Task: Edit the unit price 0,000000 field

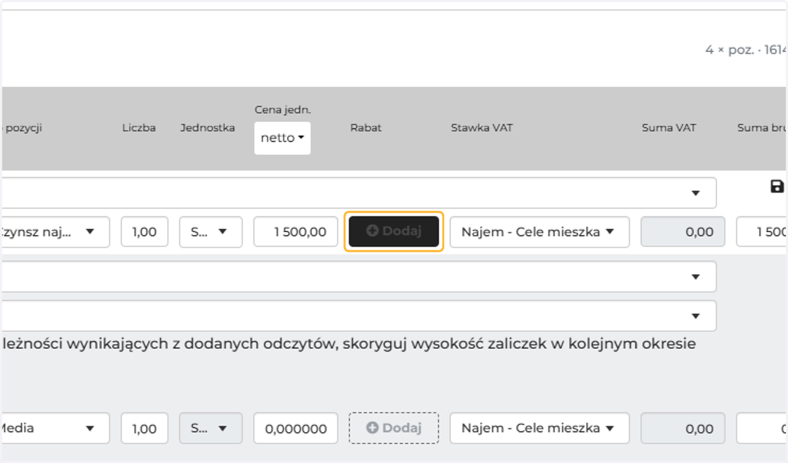Action: pyautogui.click(x=295, y=428)
